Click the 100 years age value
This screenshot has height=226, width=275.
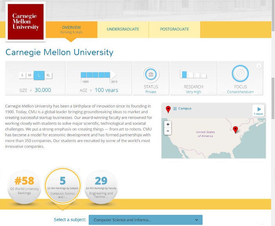click(106, 90)
